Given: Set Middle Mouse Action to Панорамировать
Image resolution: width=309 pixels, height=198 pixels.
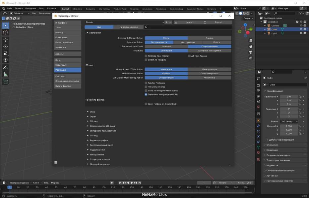Looking at the screenshot, I should point(210,73).
